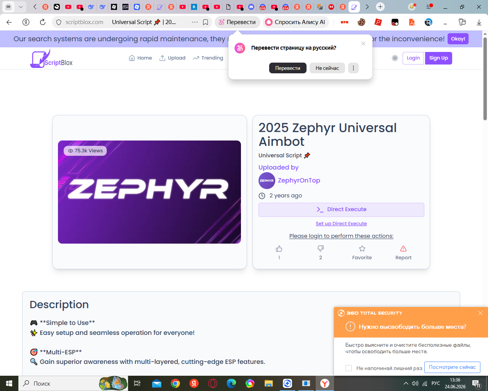Click the Login button
Image resolution: width=488 pixels, height=391 pixels.
click(x=413, y=58)
